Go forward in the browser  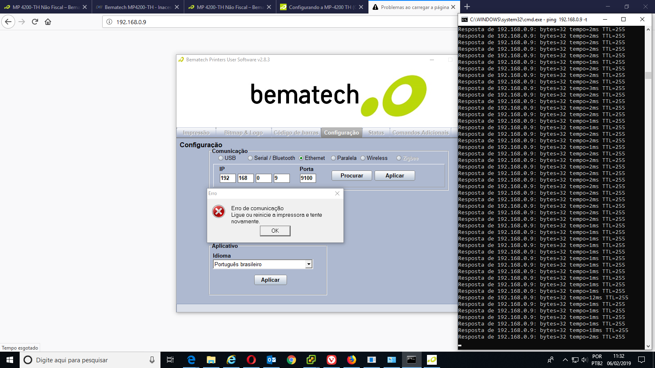[x=22, y=22]
